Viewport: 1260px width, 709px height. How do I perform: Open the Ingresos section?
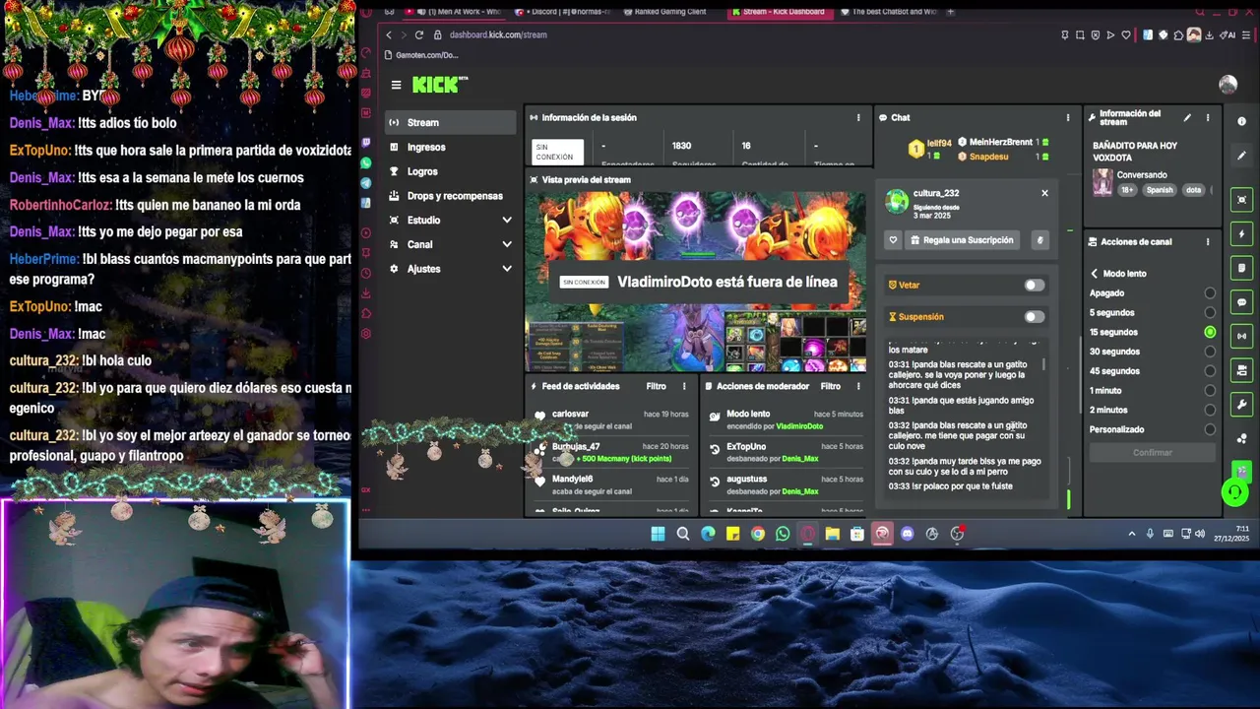[450, 147]
